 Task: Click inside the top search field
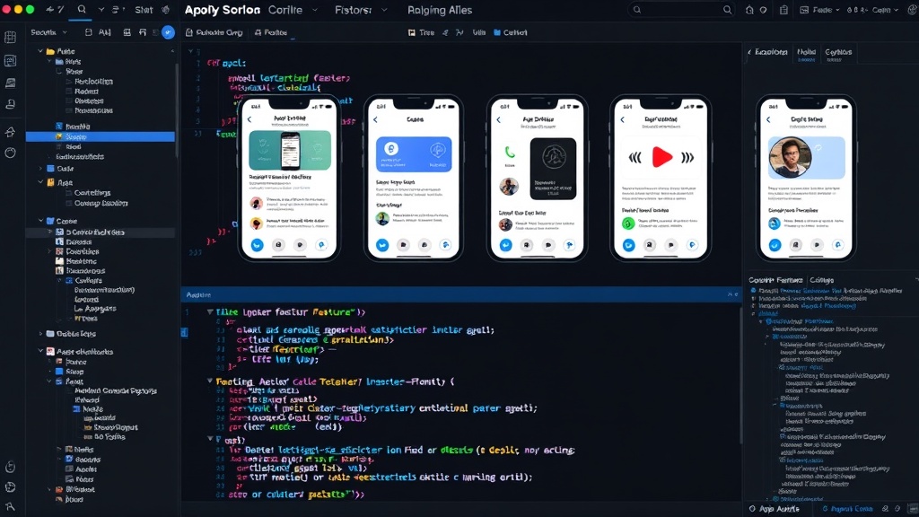[x=682, y=9]
